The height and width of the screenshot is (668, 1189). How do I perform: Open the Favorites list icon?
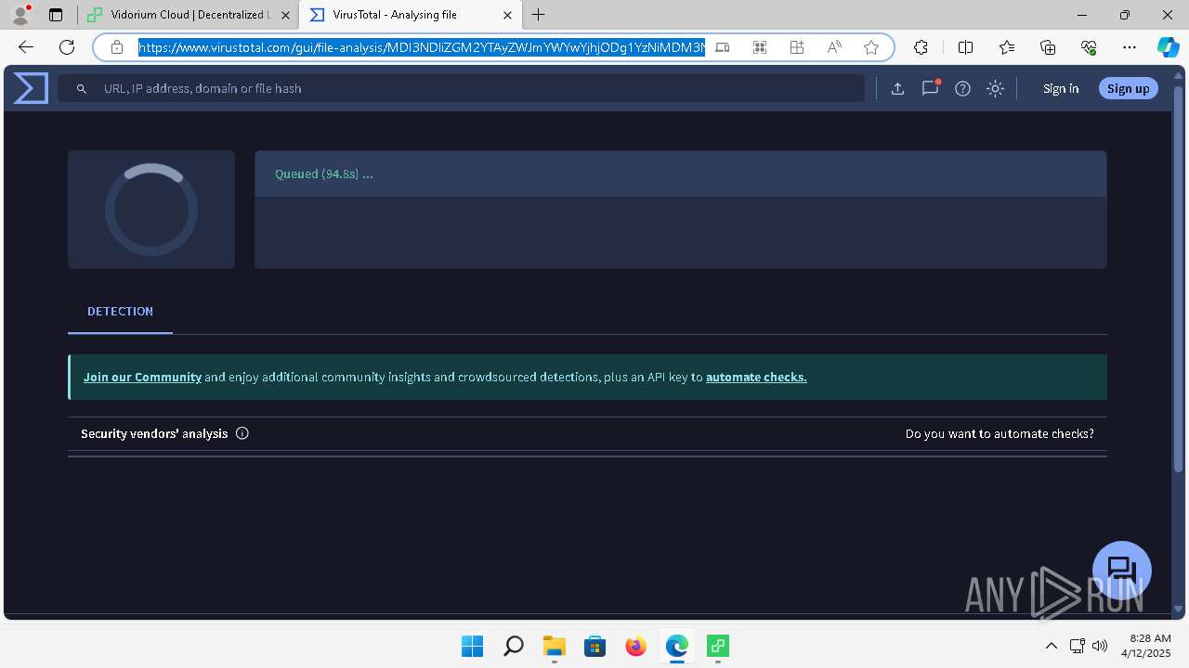tap(1007, 47)
